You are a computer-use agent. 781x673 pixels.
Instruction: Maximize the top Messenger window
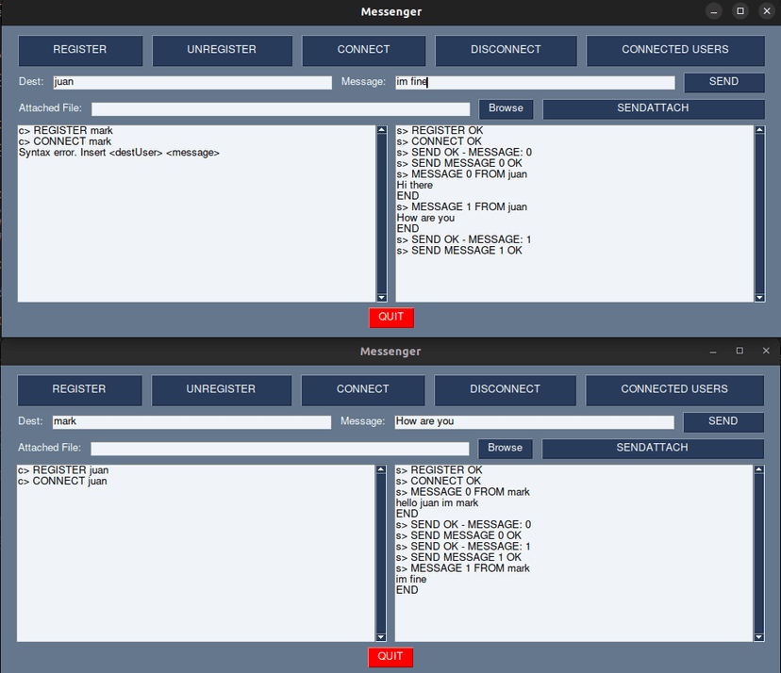740,11
